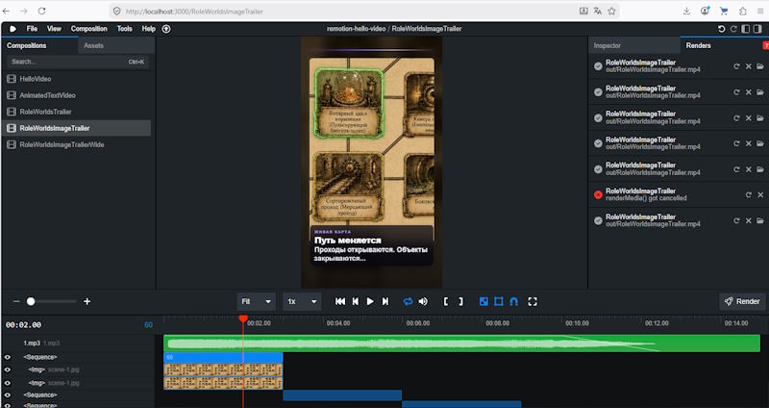Open the 1x playback speed dropdown
Viewport: 769px width, 408px height.
click(302, 301)
